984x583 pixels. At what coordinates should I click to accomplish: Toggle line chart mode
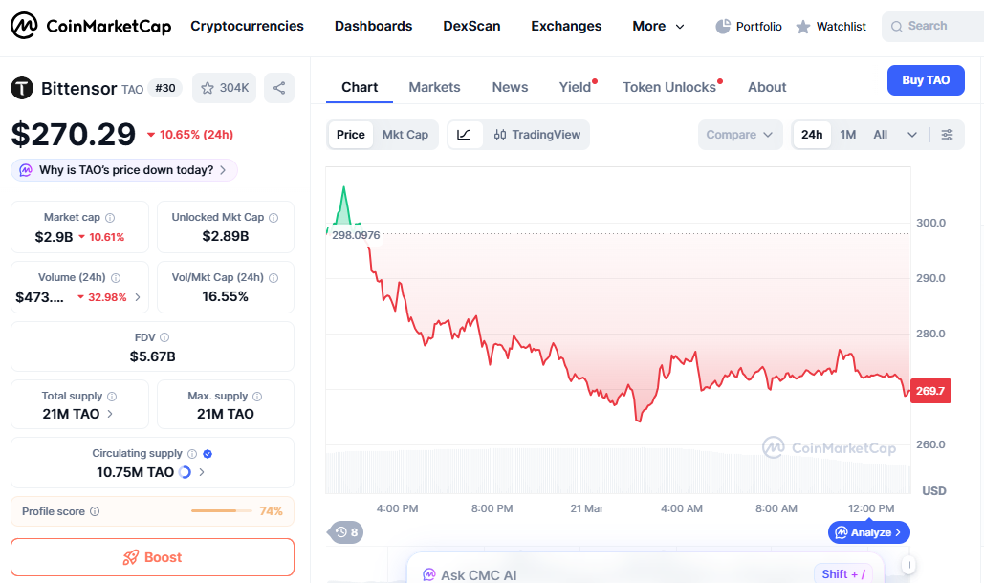coord(465,135)
